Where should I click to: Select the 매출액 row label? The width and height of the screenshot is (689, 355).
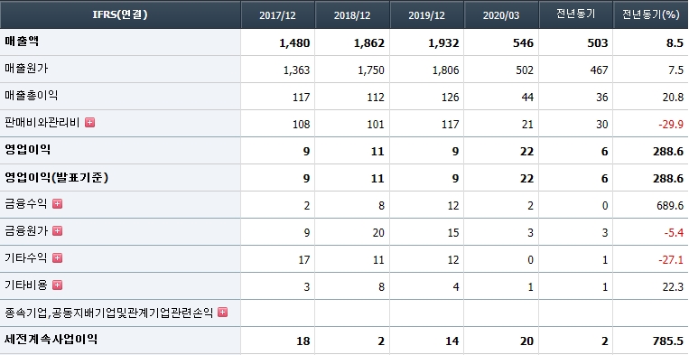(x=22, y=42)
